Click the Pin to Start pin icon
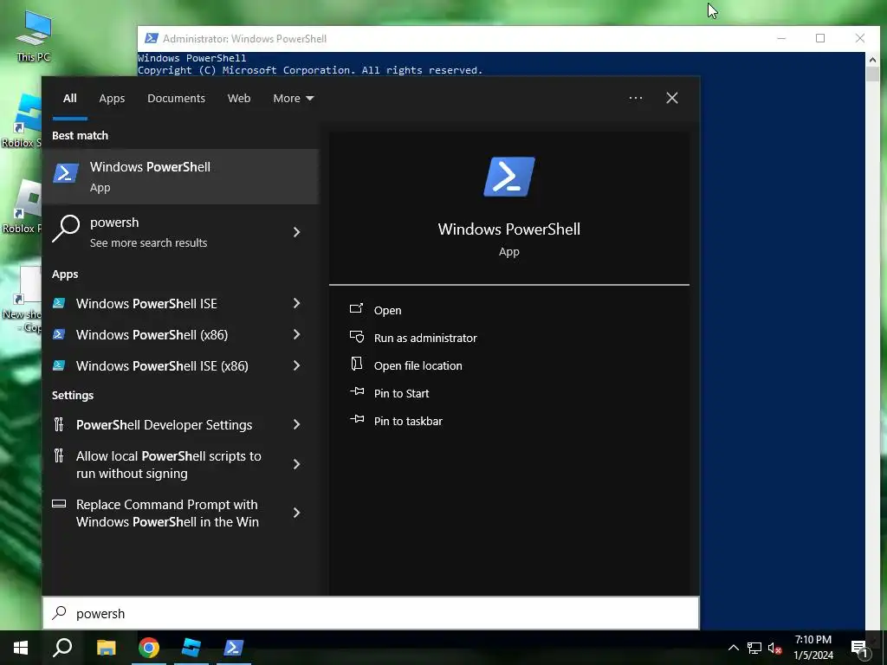Viewport: 887px width, 665px height. pos(356,391)
